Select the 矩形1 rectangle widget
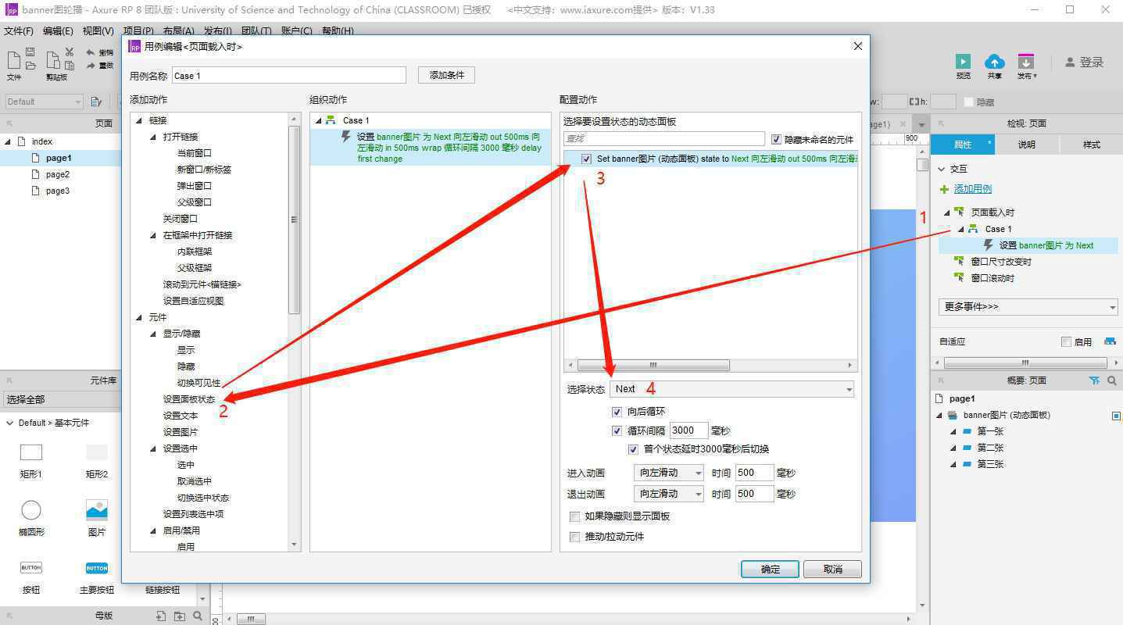Viewport: 1123px width, 625px height. point(31,452)
